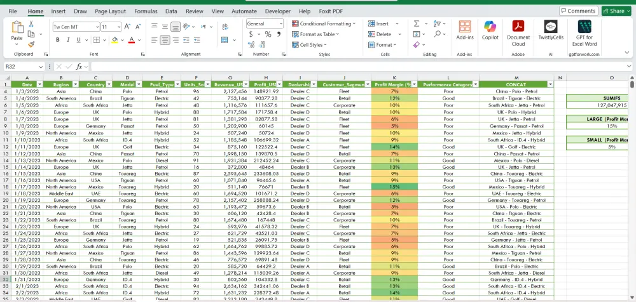Image resolution: width=636 pixels, height=302 pixels.
Task: Click Increase Indent icon
Action: coord(197,40)
